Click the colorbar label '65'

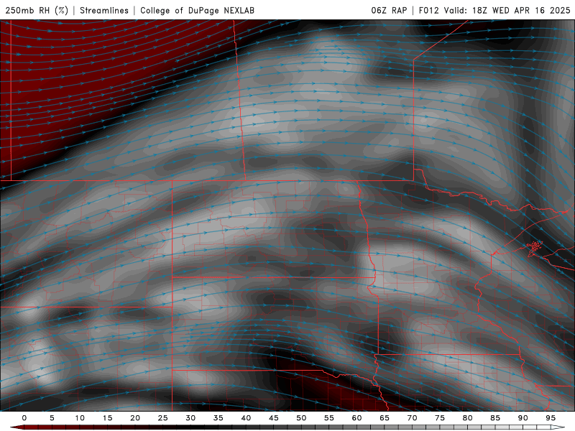pos(385,418)
